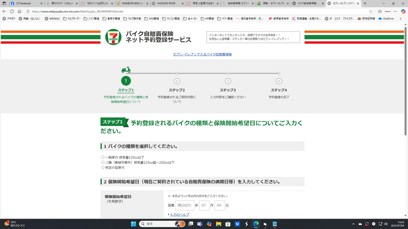Open the OneDrive cloud tray icon
This screenshot has height=229, width=408.
click(360, 224)
